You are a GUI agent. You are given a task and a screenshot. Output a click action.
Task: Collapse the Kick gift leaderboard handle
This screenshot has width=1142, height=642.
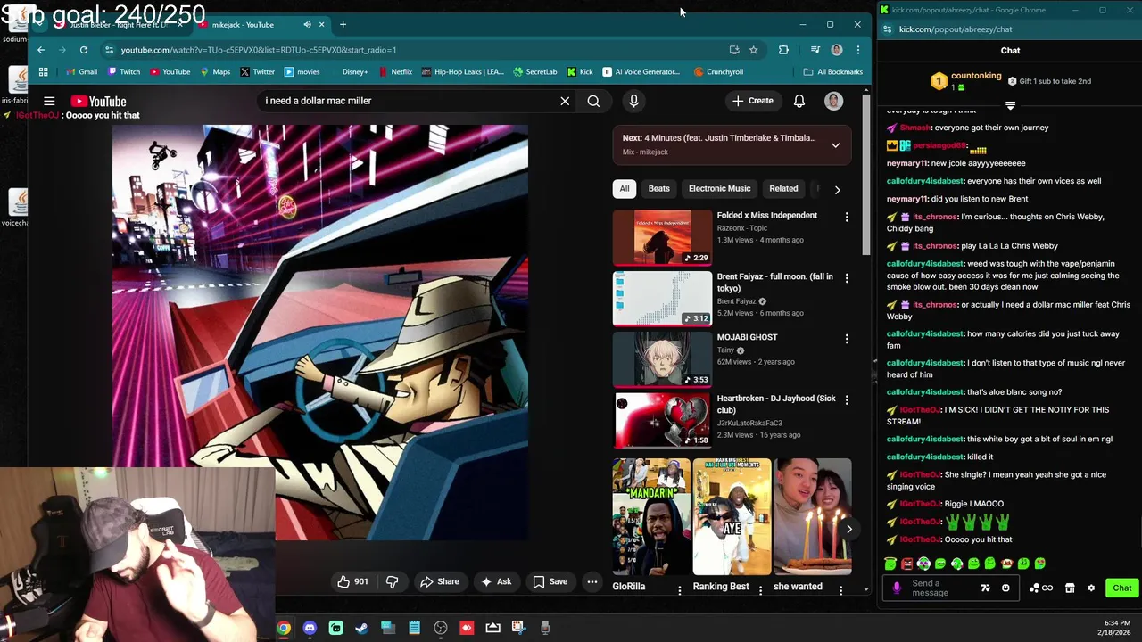tap(1010, 105)
